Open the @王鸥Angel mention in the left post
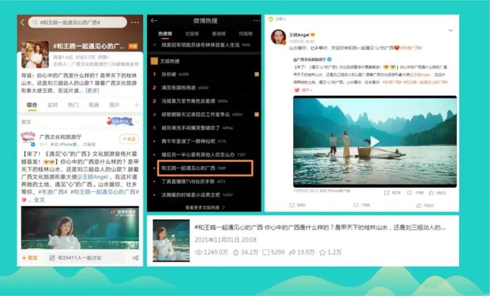Screen dimensions: 490x296 tap(92, 177)
